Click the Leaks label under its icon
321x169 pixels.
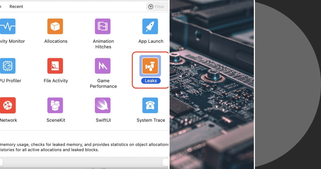pyautogui.click(x=151, y=80)
